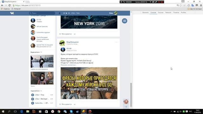Show hidden system tray icons
Viewport: 203px width, 114px height.
(x=171, y=111)
